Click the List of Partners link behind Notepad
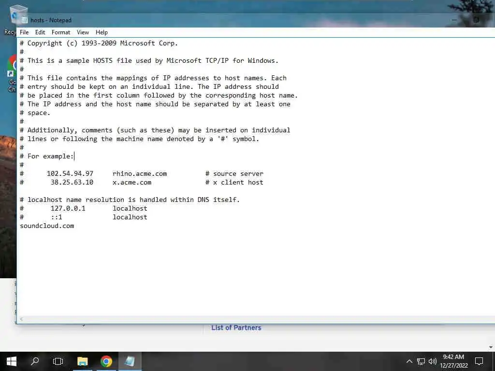495x371 pixels. coord(236,328)
